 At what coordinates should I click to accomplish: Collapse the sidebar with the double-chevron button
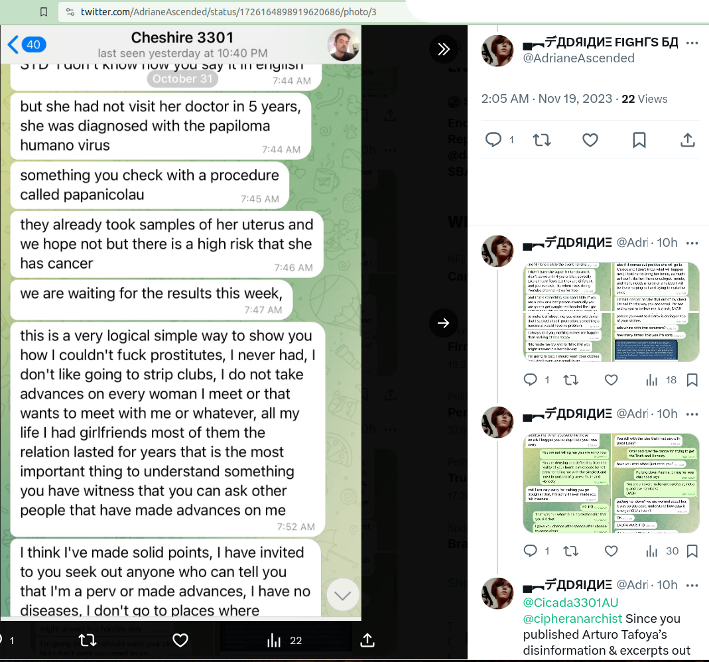coord(444,49)
